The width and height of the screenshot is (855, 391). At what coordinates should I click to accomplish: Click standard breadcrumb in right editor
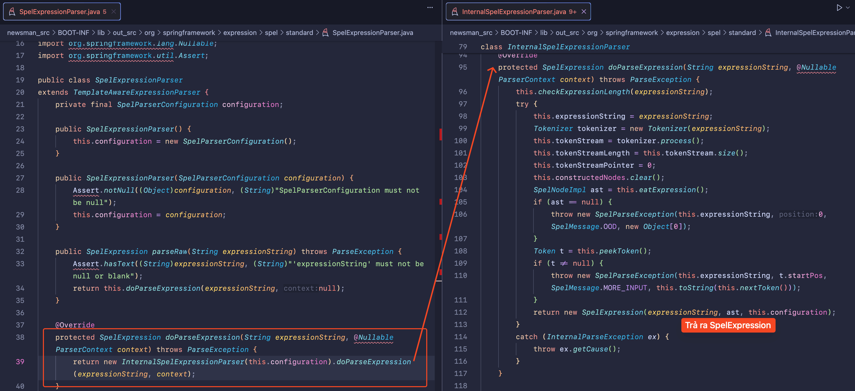point(742,32)
